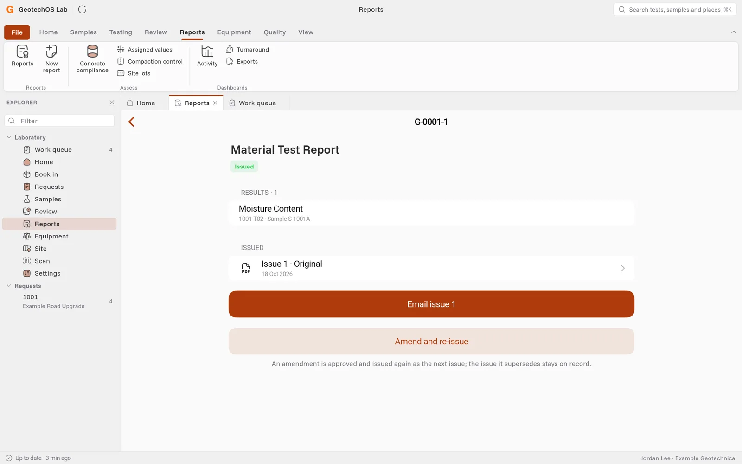
Task: Open the Moisture Content result
Action: point(431,213)
